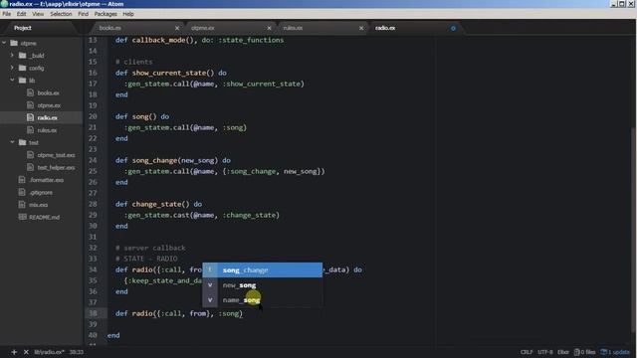
Task: Select the Project panel tab
Action: (22, 28)
